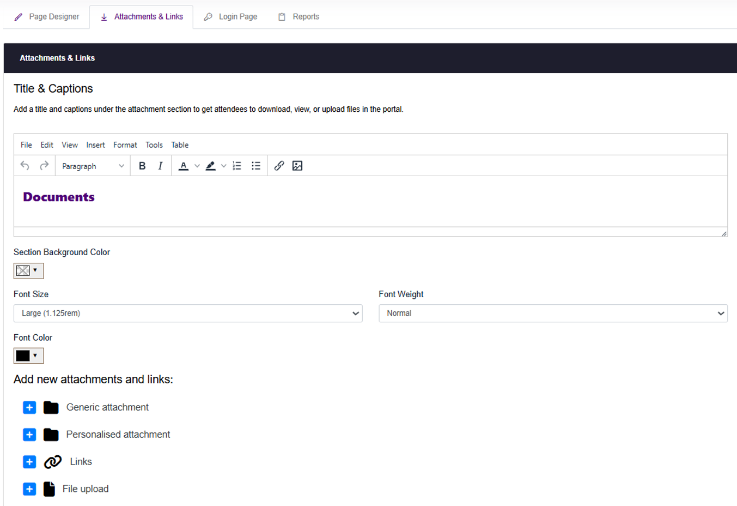737x506 pixels.
Task: Open the Reports tab
Action: [x=299, y=17]
